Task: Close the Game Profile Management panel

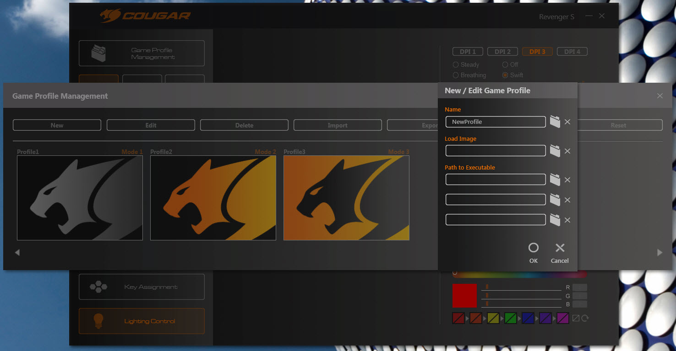Action: point(660,96)
